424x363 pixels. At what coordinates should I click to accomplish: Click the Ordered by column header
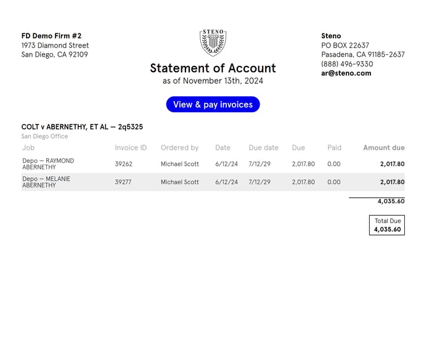click(179, 148)
